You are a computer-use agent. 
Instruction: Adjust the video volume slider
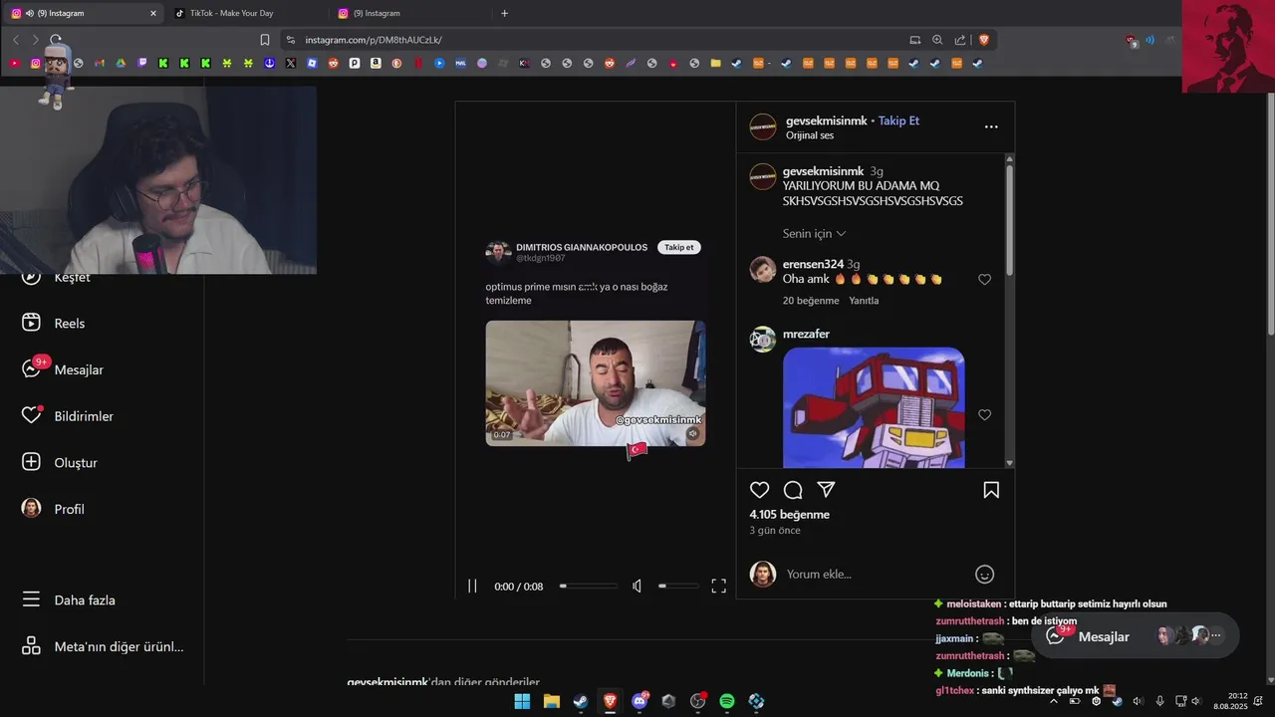pyautogui.click(x=678, y=587)
